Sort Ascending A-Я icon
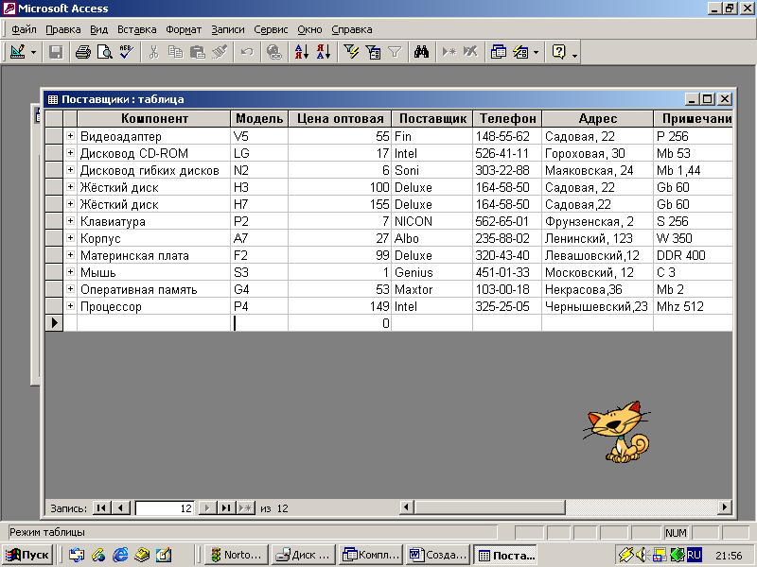The width and height of the screenshot is (757, 567). pos(301,52)
